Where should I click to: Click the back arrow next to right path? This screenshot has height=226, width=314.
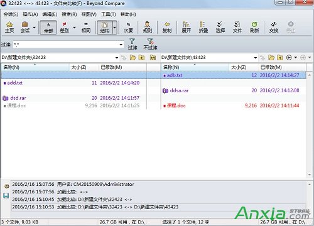[x=289, y=57]
